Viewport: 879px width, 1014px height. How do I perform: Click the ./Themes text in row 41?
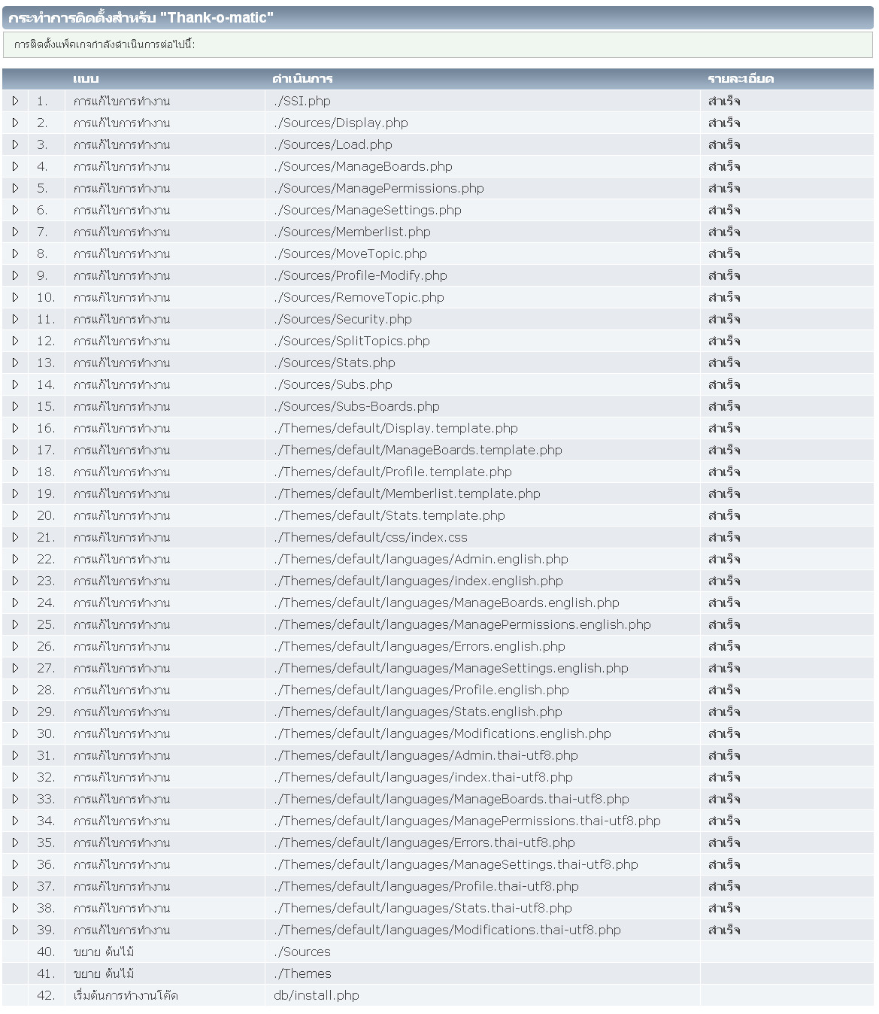302,973
